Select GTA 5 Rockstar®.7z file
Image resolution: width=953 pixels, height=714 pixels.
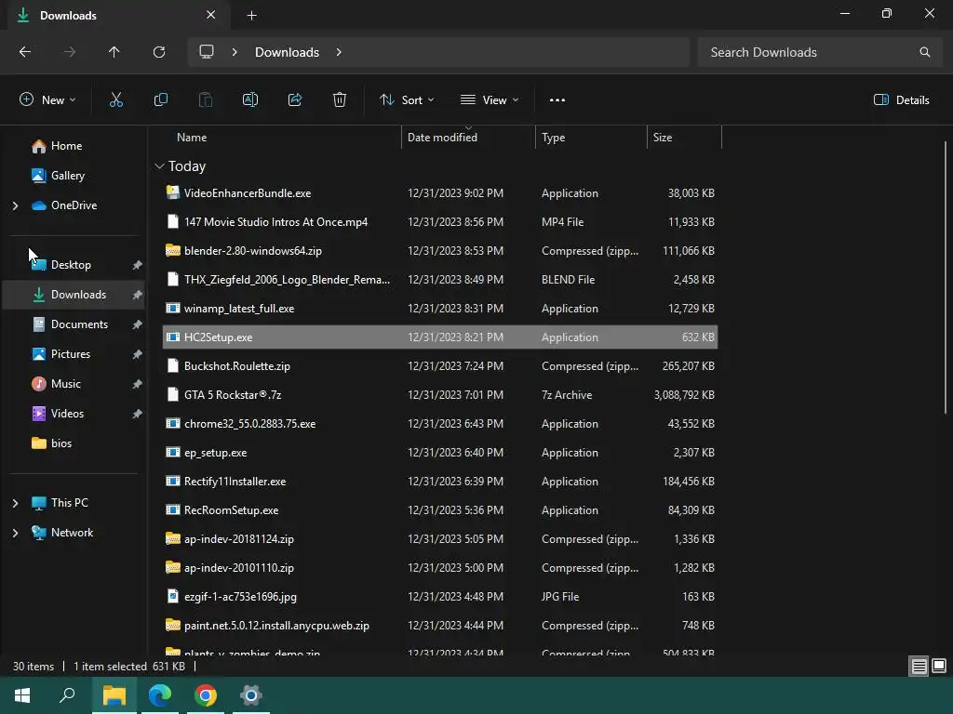440,394
